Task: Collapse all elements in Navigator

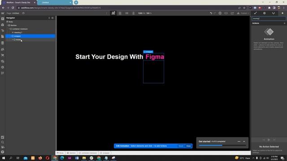Action: [x=49, y=18]
